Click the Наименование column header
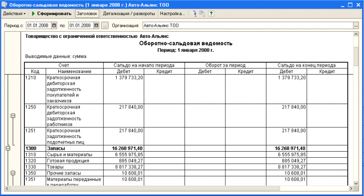Screen dimensions: 364x196 coord(74,71)
